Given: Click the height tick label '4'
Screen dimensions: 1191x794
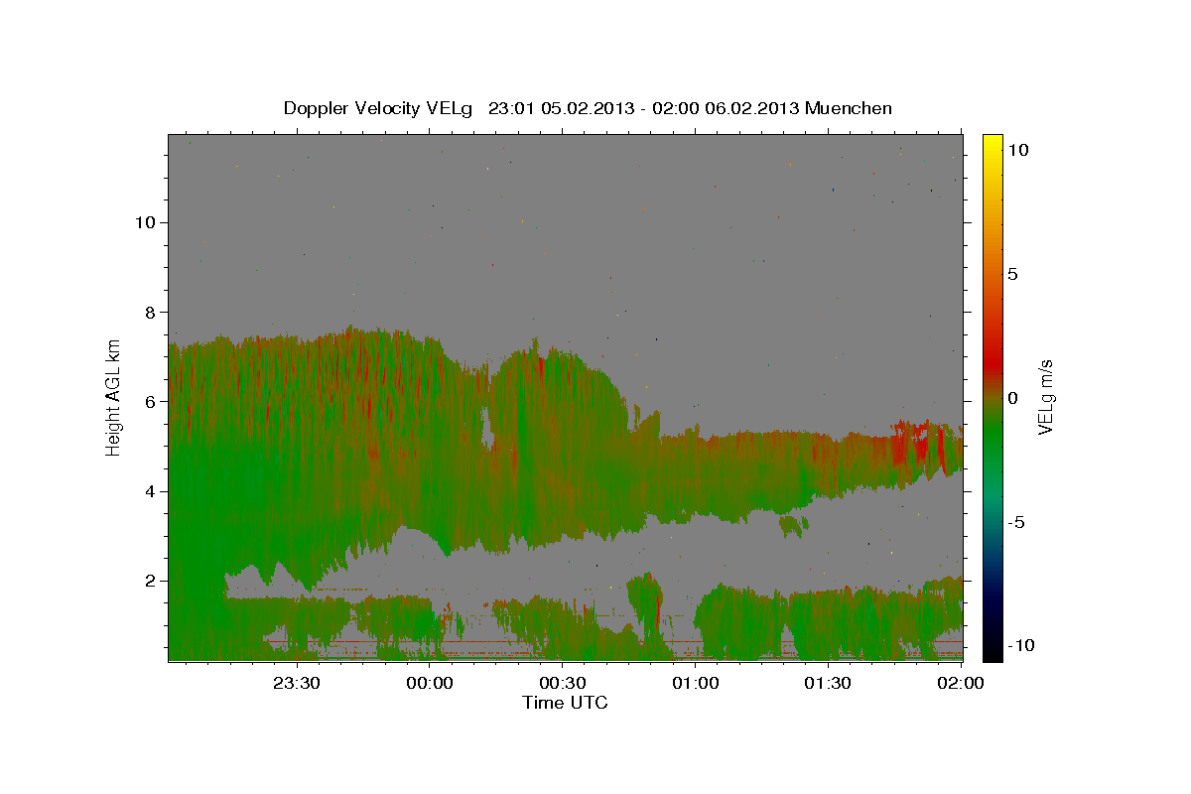Looking at the screenshot, I should 149,491.
